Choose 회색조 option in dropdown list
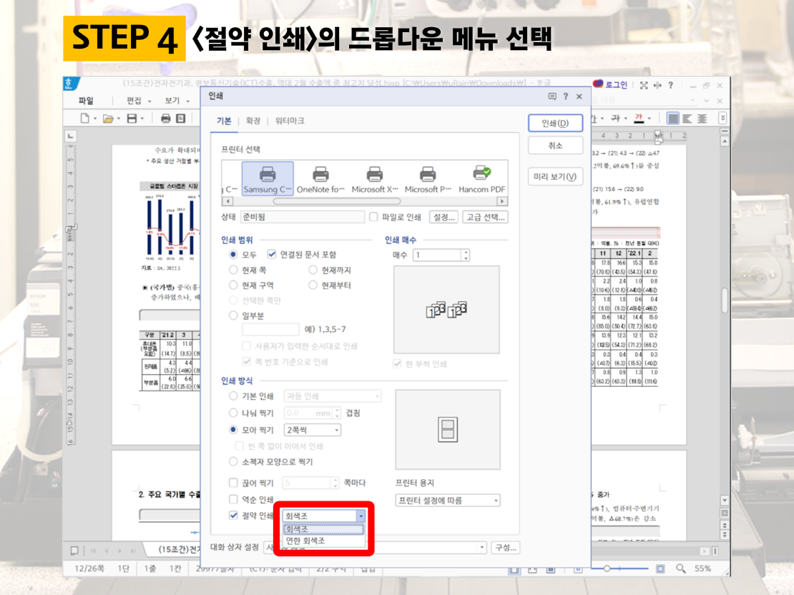The image size is (794, 595). [323, 529]
